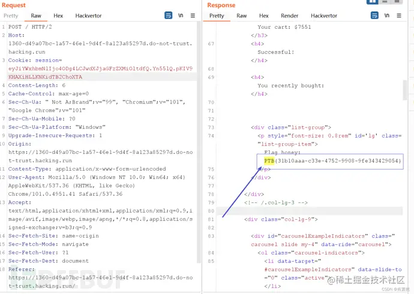Click the 'Referer:' header name
Viewport: 414px width, 294px height.
22,269
